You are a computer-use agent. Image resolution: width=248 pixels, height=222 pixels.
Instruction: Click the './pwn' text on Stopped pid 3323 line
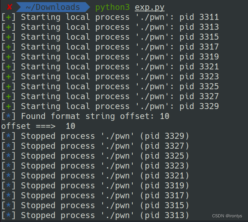(120, 166)
